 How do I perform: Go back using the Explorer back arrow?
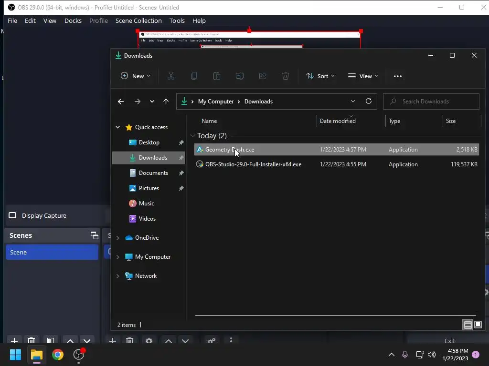[x=121, y=102]
